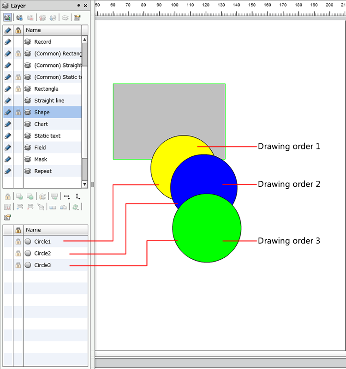Pin the Layer panel
The width and height of the screenshot is (346, 369).
[78, 6]
